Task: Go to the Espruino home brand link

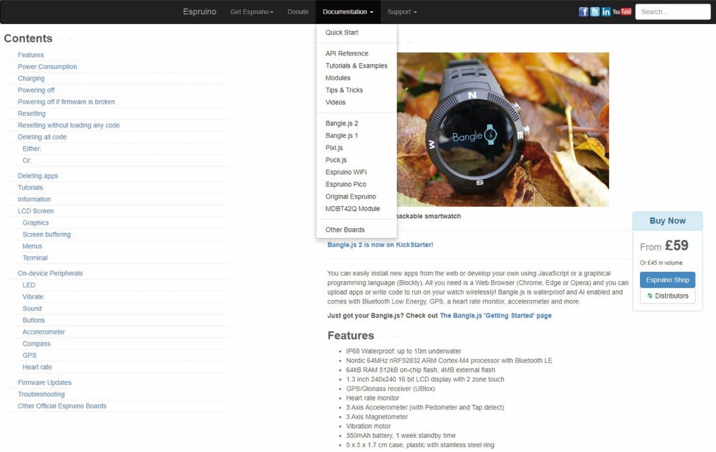Action: point(200,12)
